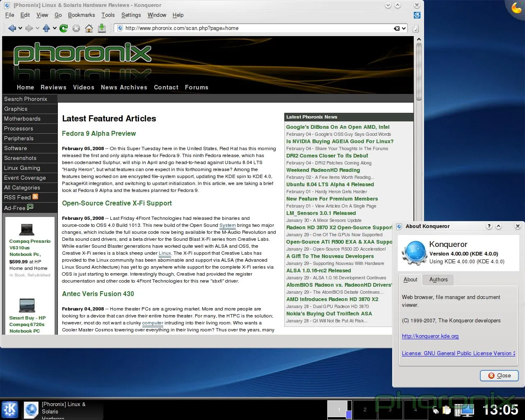Click the page favicon in location bar
The height and width of the screenshot is (420, 525).
point(120,28)
